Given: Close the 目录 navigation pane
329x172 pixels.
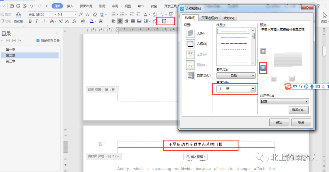Looking at the screenshot, I should point(57,33).
